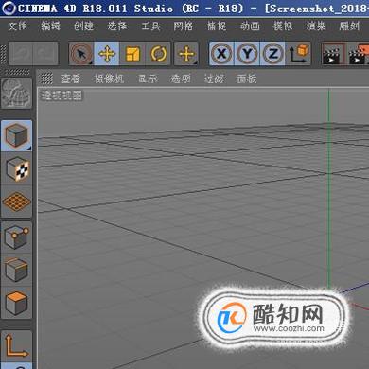Choose the Scale tool

tap(132, 54)
